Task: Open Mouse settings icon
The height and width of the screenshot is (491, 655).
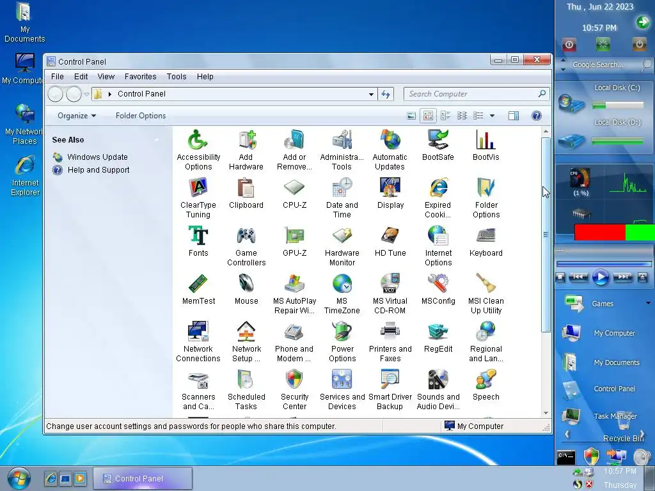Action: [x=246, y=290]
